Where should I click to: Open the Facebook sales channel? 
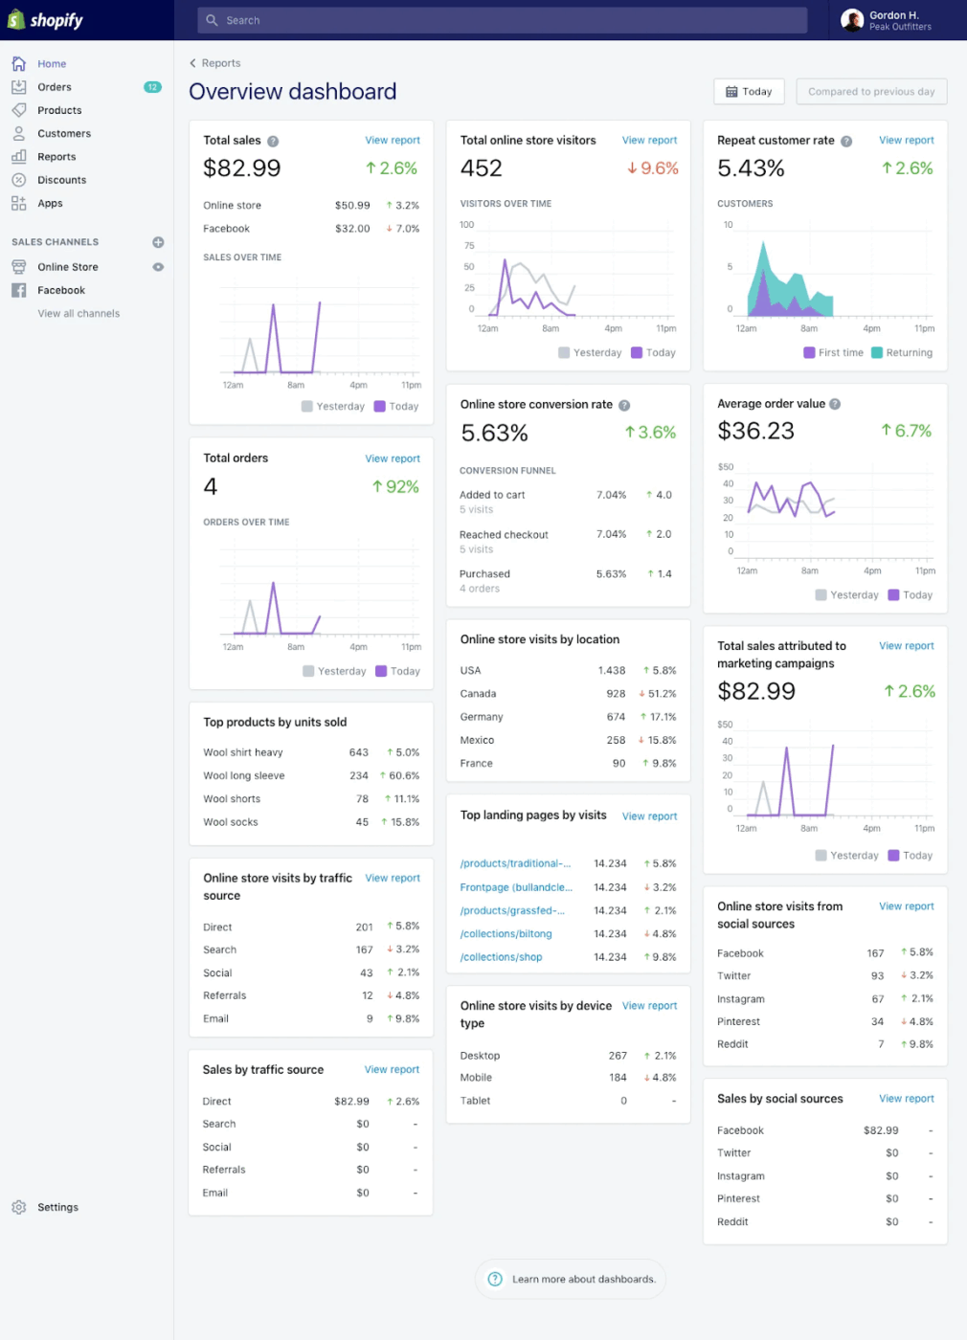click(x=60, y=290)
